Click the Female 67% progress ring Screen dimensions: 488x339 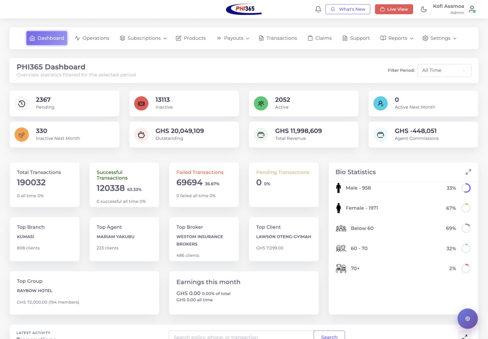(x=466, y=208)
